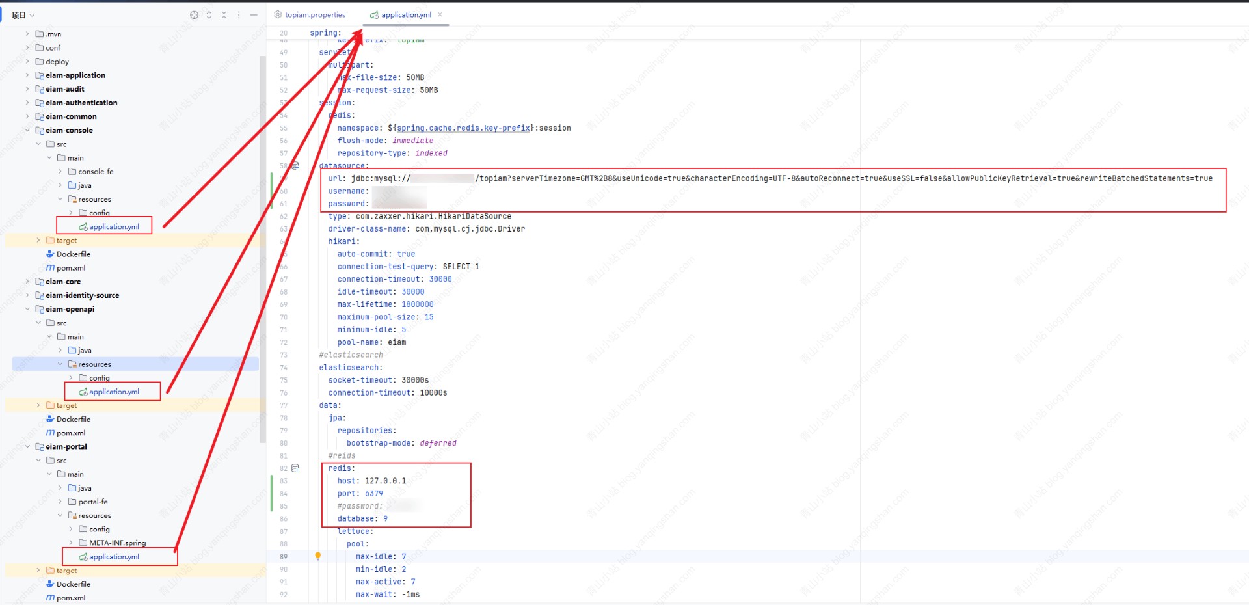The width and height of the screenshot is (1249, 605).
Task: Click line number 89 in the gutter
Action: (284, 557)
